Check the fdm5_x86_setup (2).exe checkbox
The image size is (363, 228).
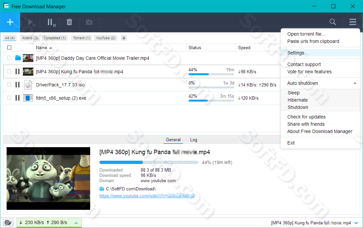point(9,98)
